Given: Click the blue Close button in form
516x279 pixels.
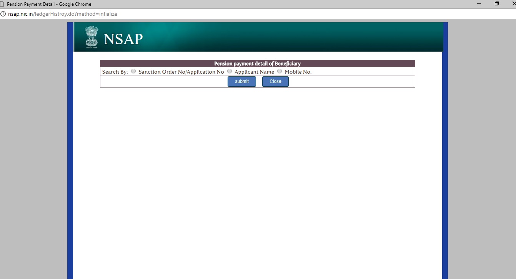Looking at the screenshot, I should (x=275, y=81).
